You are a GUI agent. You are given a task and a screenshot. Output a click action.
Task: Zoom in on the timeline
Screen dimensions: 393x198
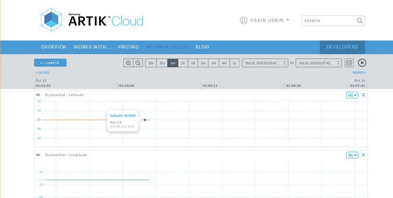[x=128, y=63]
